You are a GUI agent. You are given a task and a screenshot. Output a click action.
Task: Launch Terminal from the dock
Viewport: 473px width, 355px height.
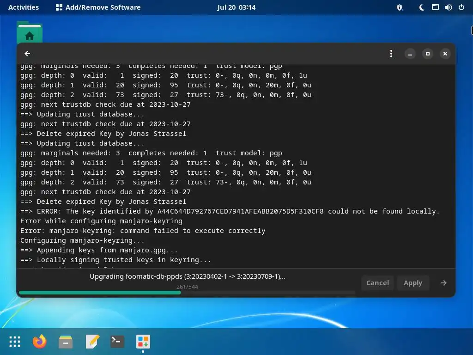[117, 342]
